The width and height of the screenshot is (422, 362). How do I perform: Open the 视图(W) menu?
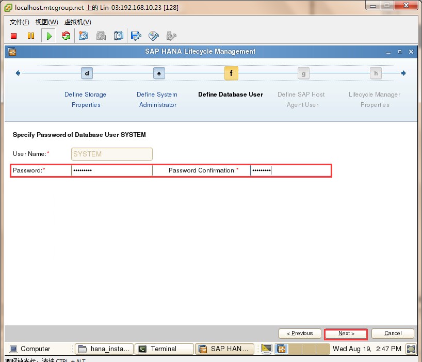point(46,22)
